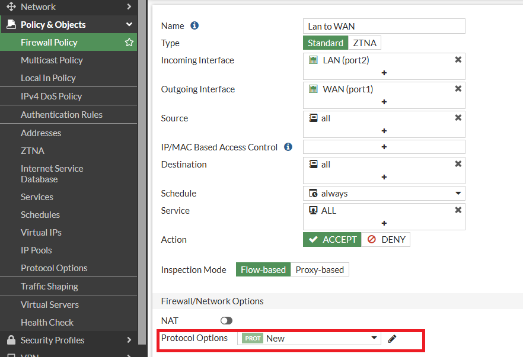Select ZTNA policy type
This screenshot has width=523, height=357.
(x=365, y=43)
